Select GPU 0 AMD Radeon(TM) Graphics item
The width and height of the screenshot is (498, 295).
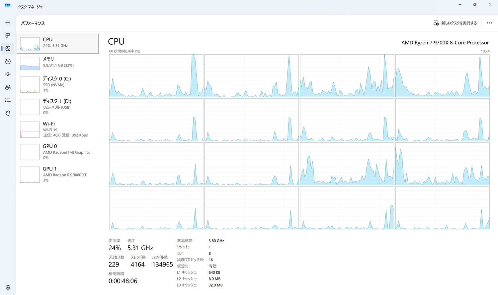tap(58, 152)
